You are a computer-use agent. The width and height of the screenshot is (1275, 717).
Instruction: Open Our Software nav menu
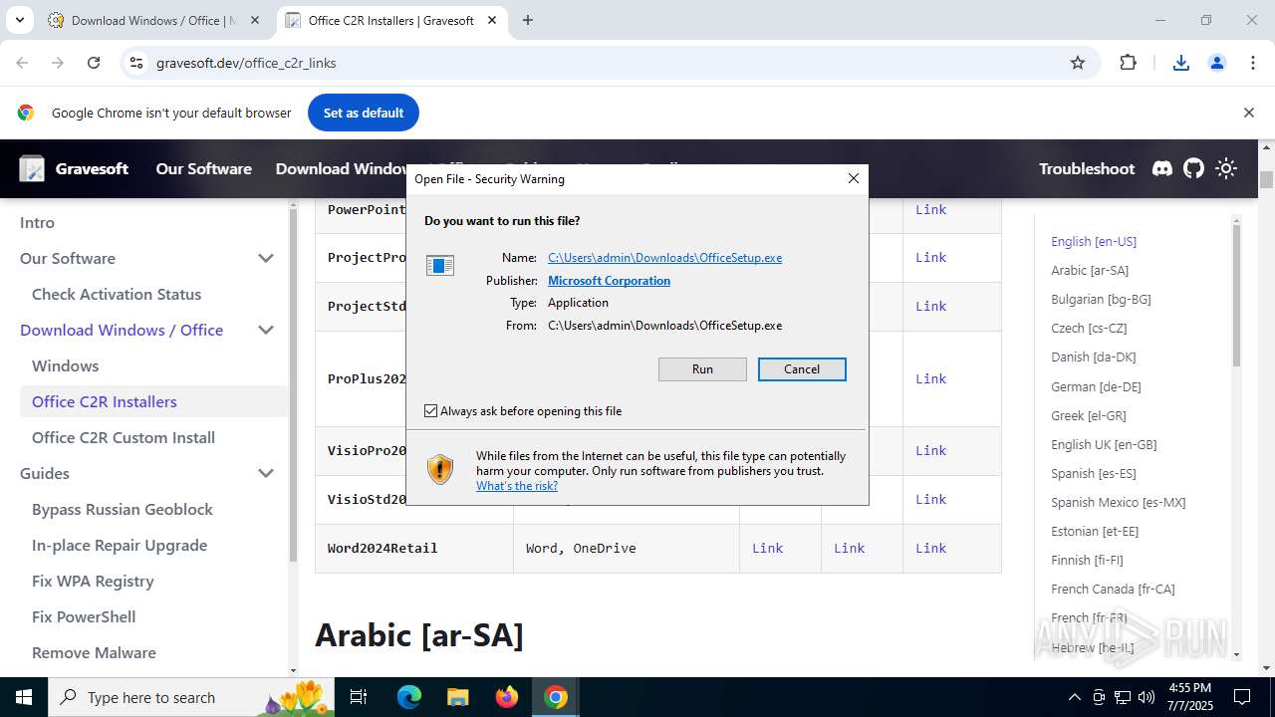point(203,168)
